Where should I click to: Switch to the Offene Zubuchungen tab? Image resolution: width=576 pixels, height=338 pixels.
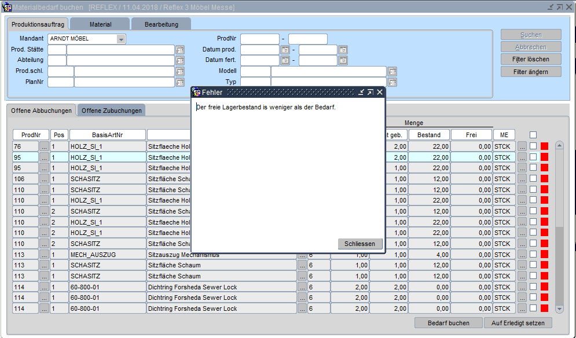pyautogui.click(x=111, y=111)
